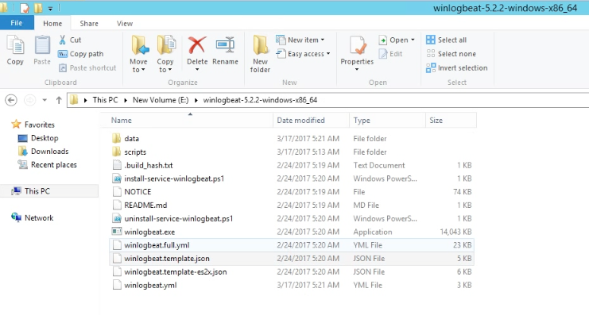Switch to the Home tab
The height and width of the screenshot is (315, 589).
52,23
